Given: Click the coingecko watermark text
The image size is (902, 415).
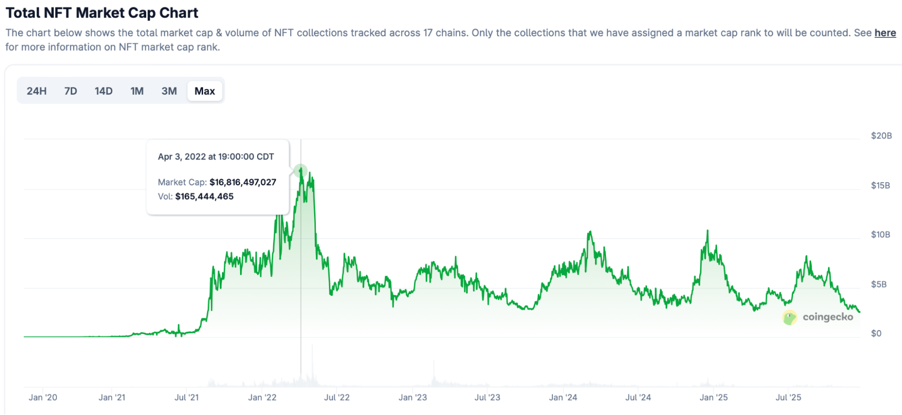Looking at the screenshot, I should (828, 318).
